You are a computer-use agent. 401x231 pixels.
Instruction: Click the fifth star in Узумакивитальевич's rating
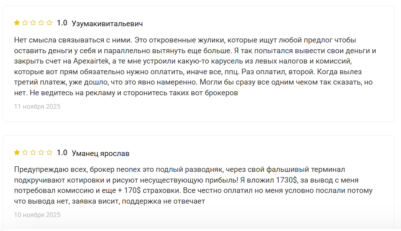pos(49,23)
